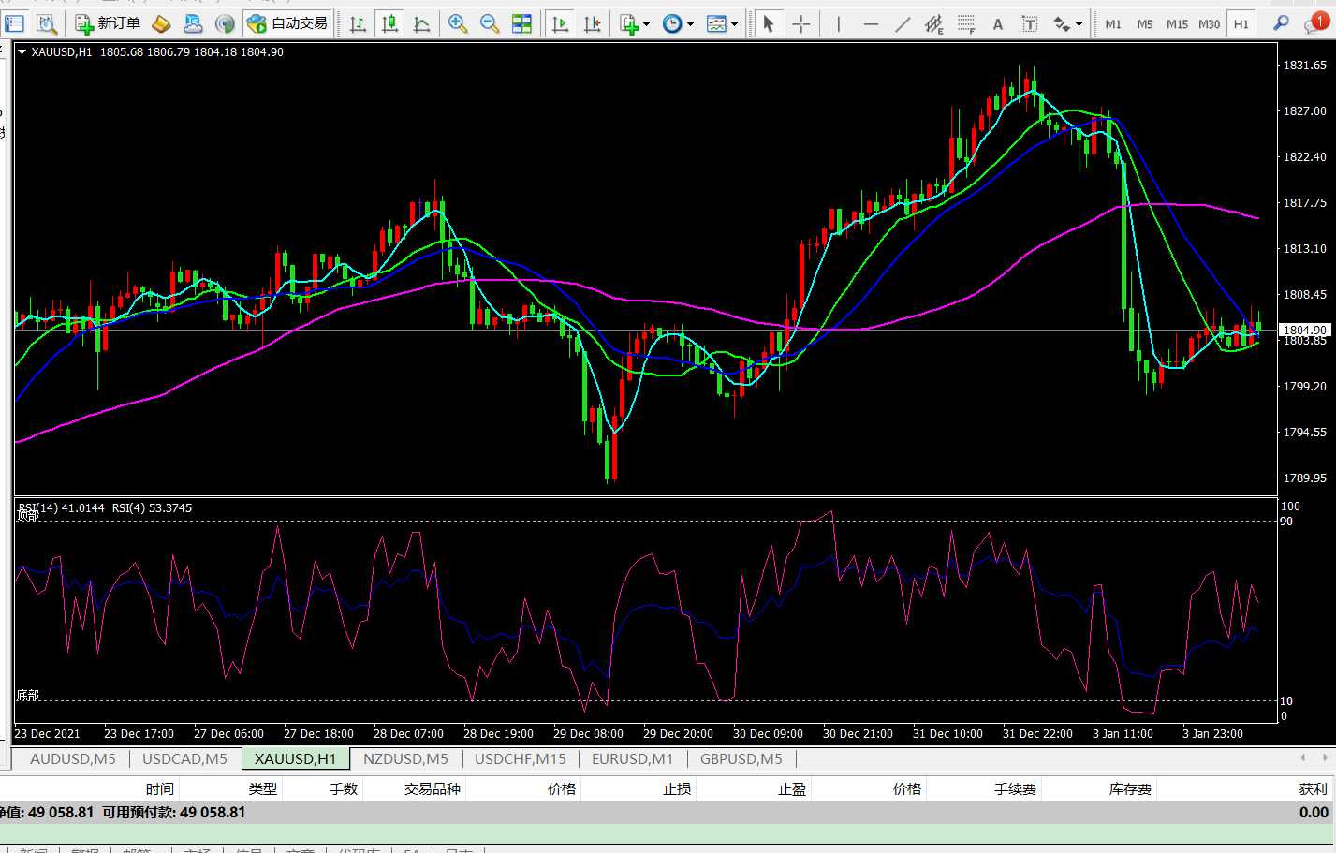Screen dimensions: 1336x853
Task: Click the 止损 column header
Action: pos(677,789)
